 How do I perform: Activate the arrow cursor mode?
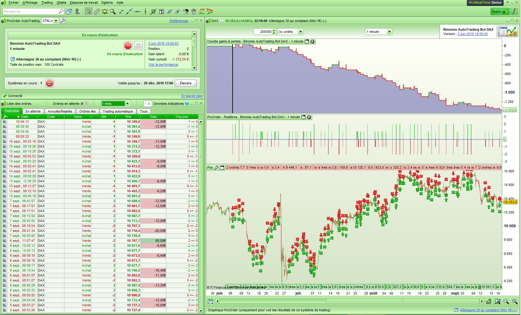pyautogui.click(x=89, y=12)
